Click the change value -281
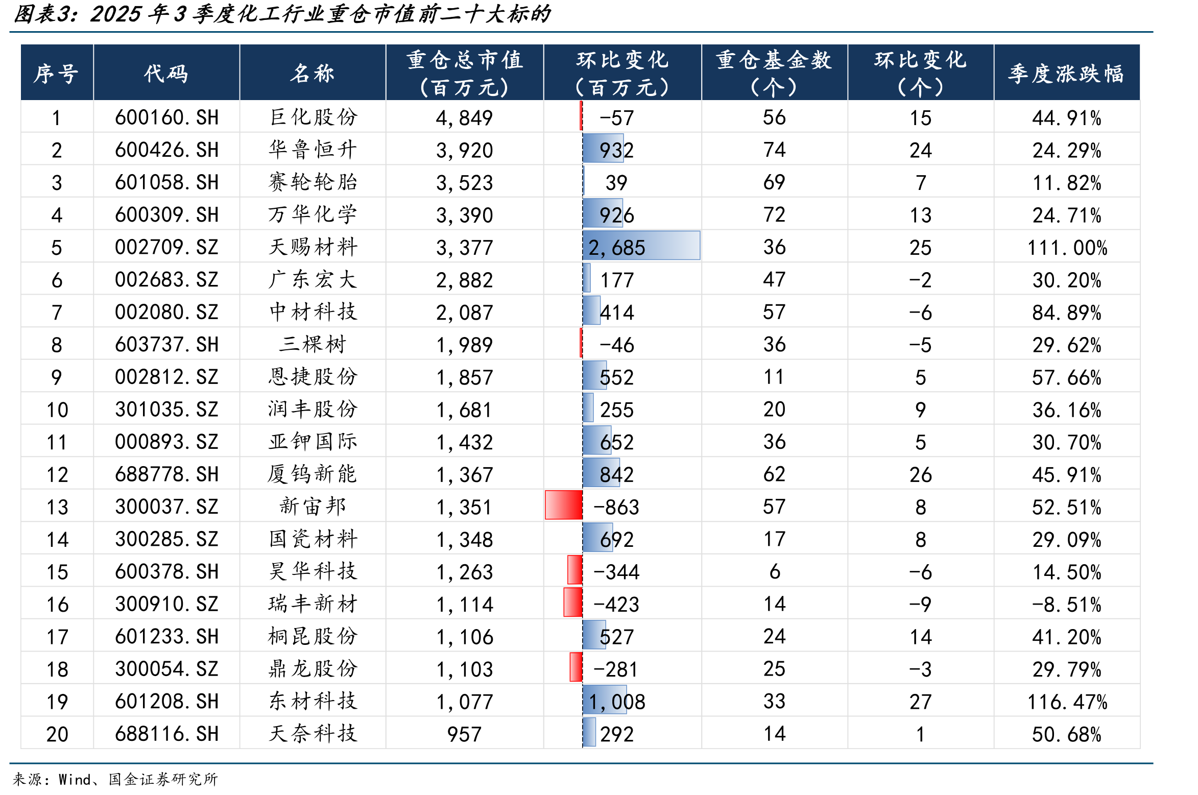Viewport: 1198px width, 795px height. (x=616, y=669)
